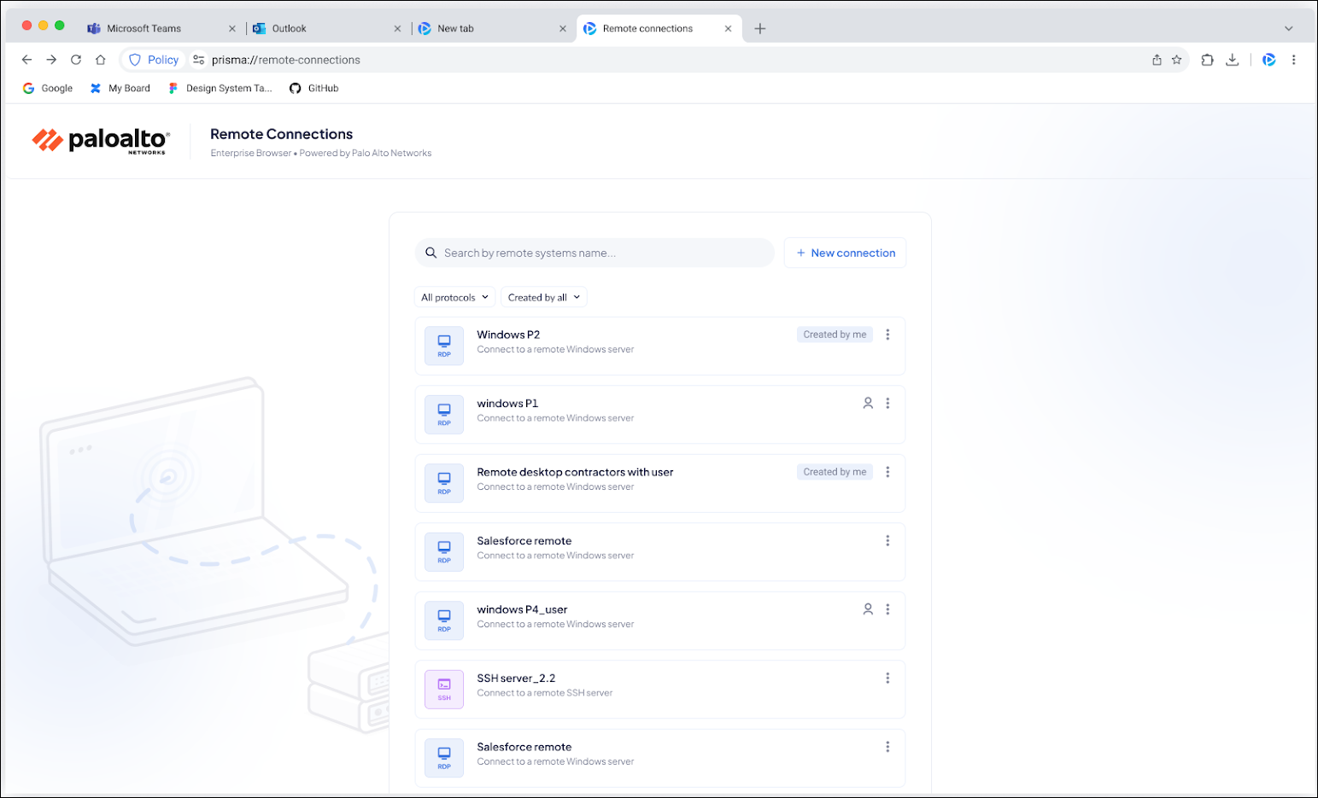Open more options for SSH server_2.2

(x=887, y=679)
